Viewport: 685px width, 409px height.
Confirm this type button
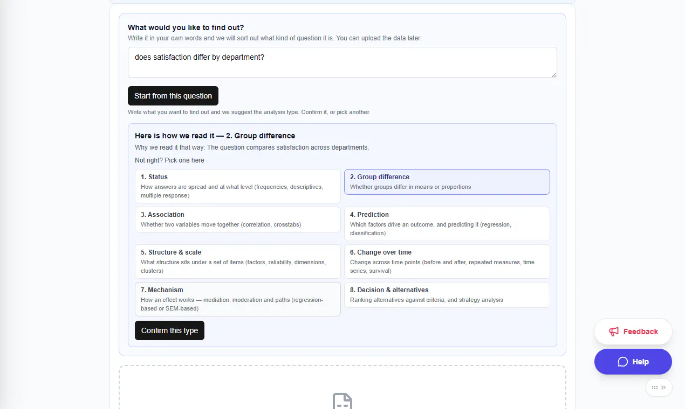point(169,330)
